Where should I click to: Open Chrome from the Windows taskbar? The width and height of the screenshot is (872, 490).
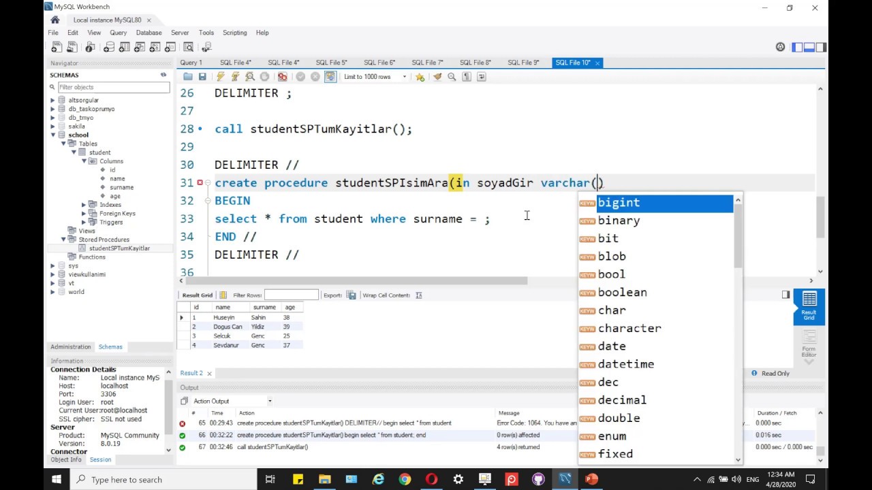click(405, 479)
